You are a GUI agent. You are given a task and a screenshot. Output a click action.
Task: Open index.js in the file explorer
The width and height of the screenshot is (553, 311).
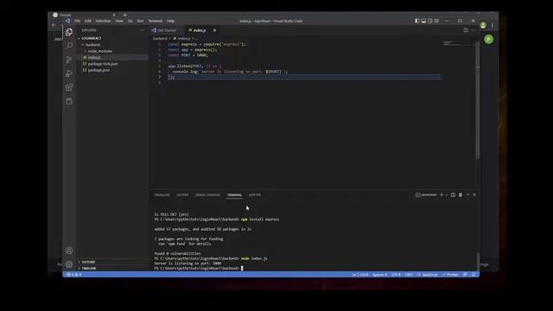(113, 58)
